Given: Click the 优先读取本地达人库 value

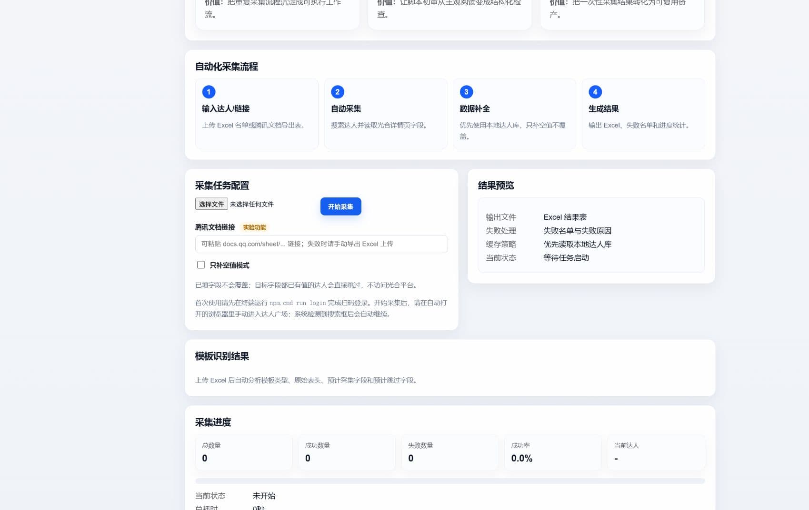Looking at the screenshot, I should 578,244.
